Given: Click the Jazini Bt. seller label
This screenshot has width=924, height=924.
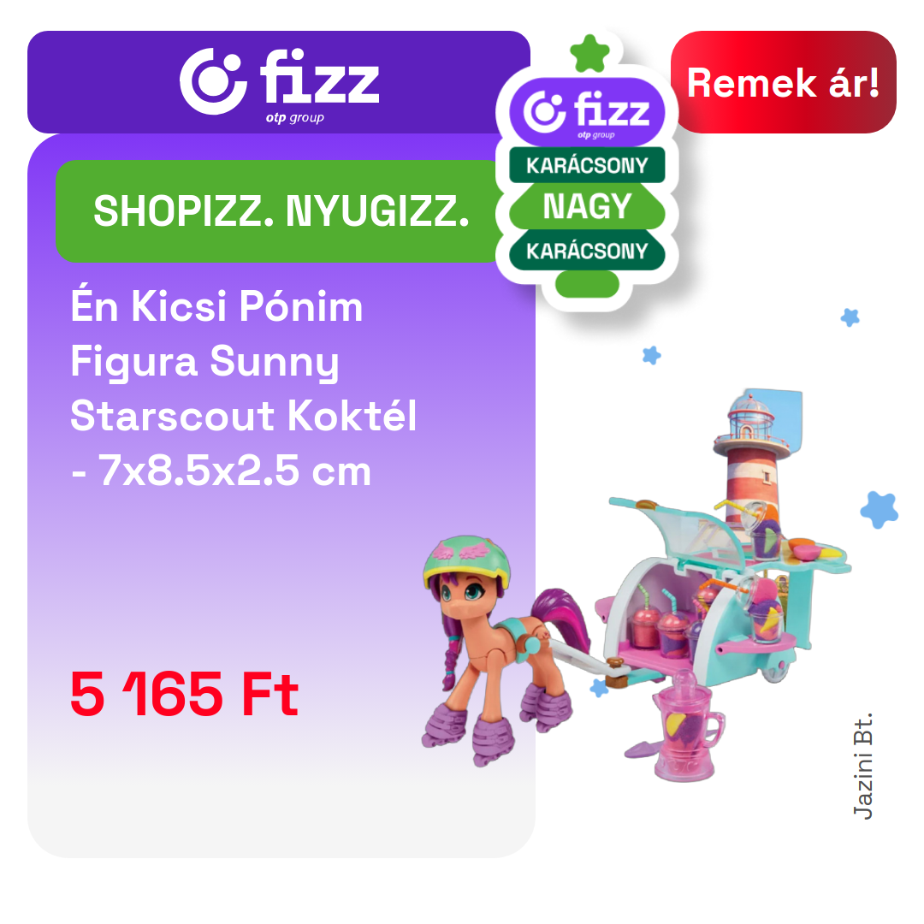Looking at the screenshot, I should coord(862,766).
